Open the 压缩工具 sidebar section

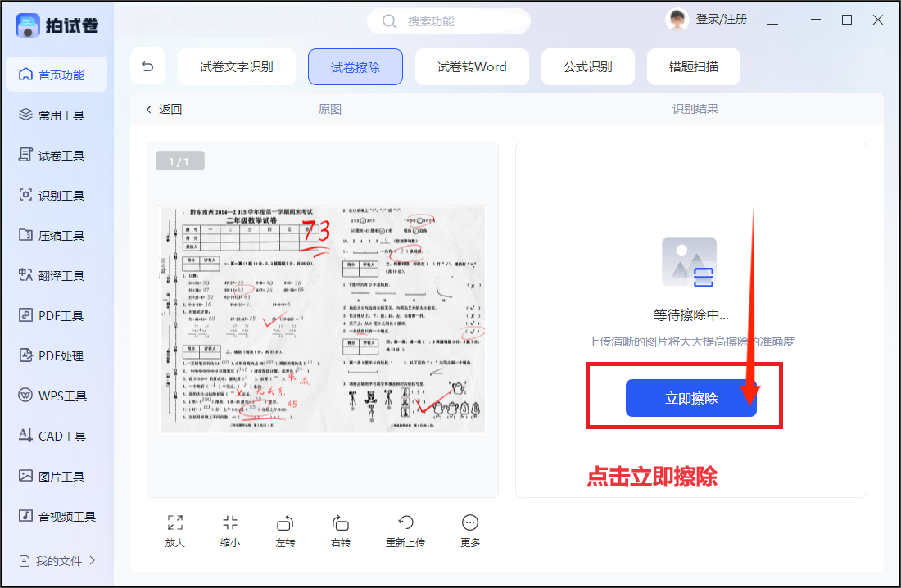click(57, 236)
